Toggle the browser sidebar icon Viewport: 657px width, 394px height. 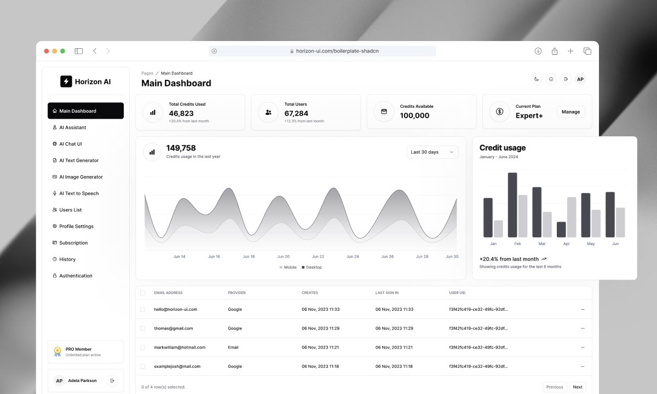tap(79, 51)
